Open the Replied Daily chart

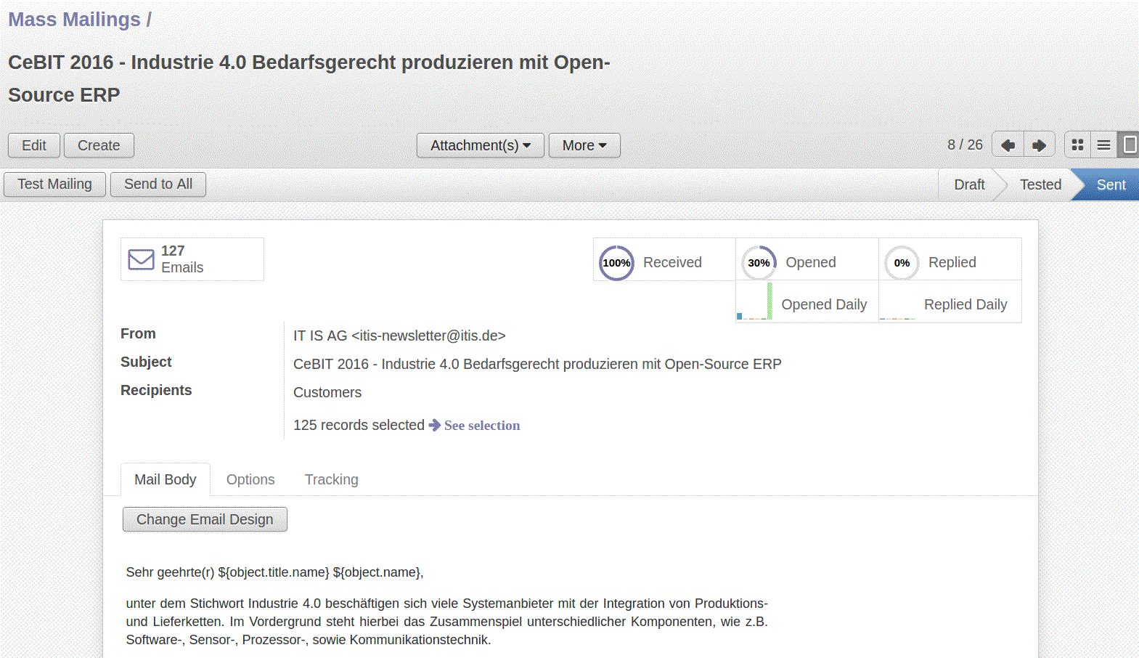[950, 302]
